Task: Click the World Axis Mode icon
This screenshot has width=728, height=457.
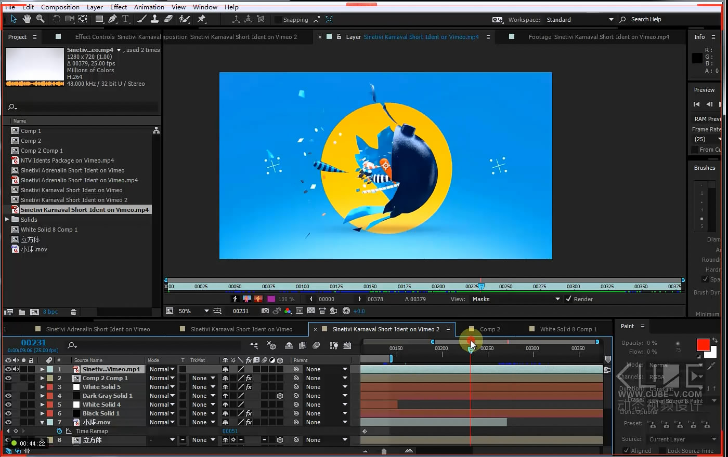Action: 249,19
